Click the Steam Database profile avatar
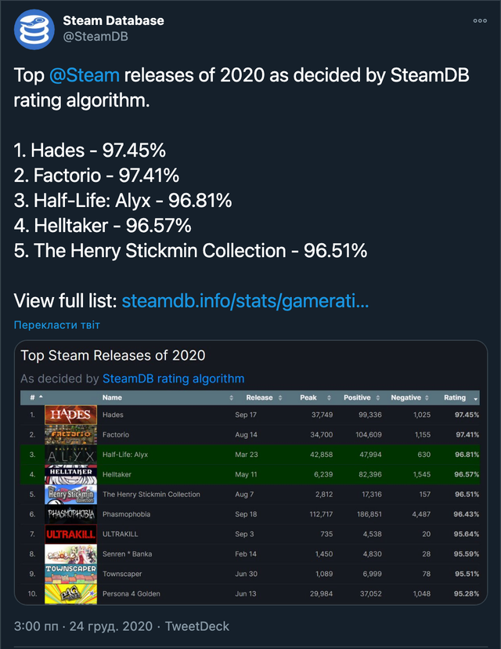This screenshot has height=649, width=501. (x=34, y=30)
